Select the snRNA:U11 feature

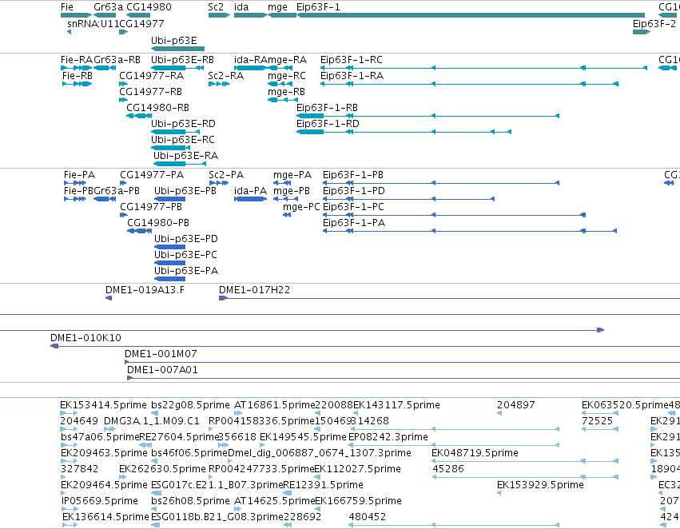(70, 32)
